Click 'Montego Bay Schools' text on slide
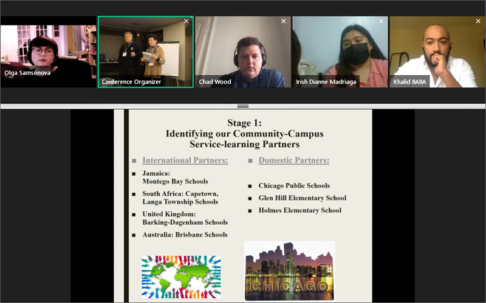Screen dimensions: 486x303 tap(175, 181)
